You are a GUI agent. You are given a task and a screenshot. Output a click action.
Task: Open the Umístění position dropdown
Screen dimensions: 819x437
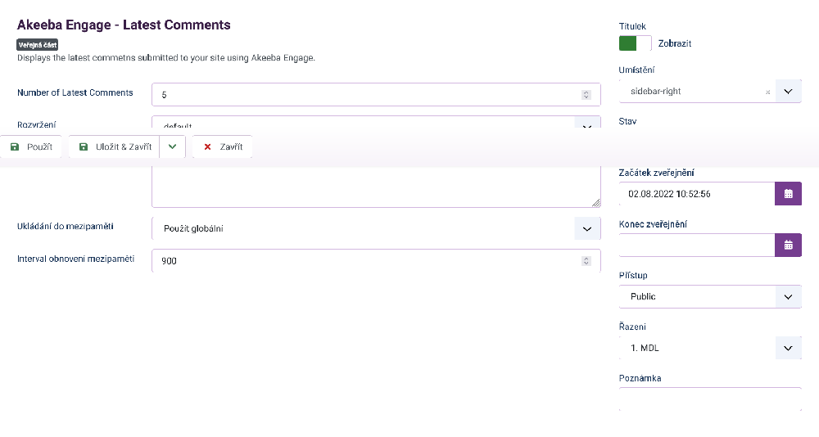point(787,92)
